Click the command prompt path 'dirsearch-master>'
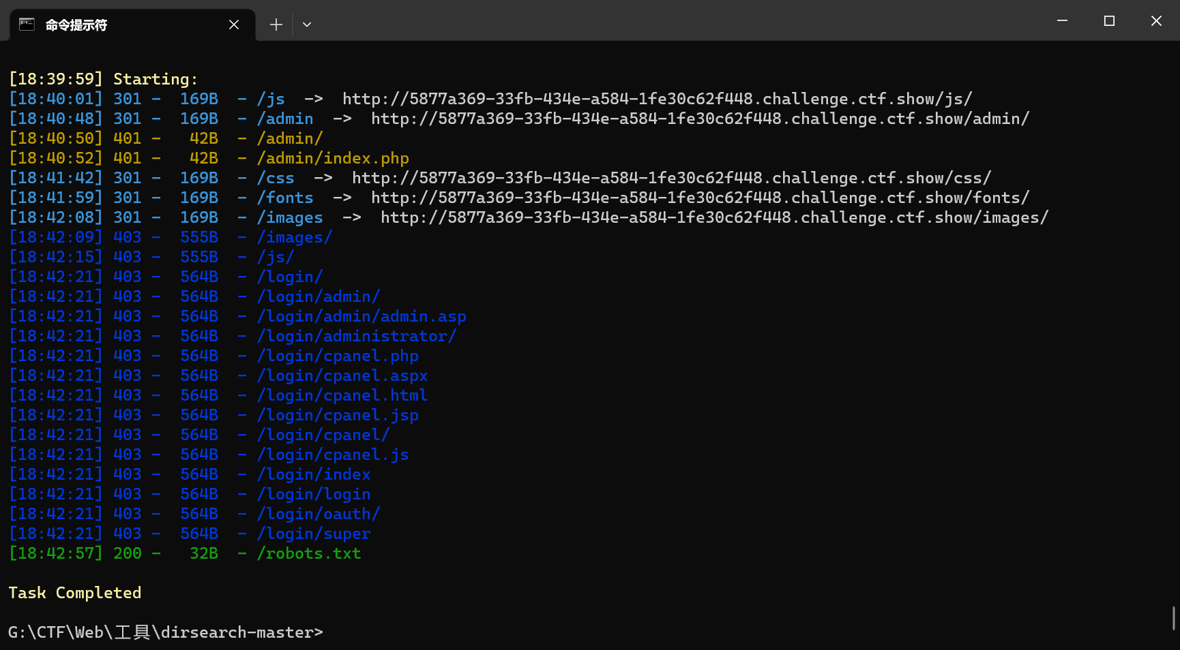 point(241,632)
